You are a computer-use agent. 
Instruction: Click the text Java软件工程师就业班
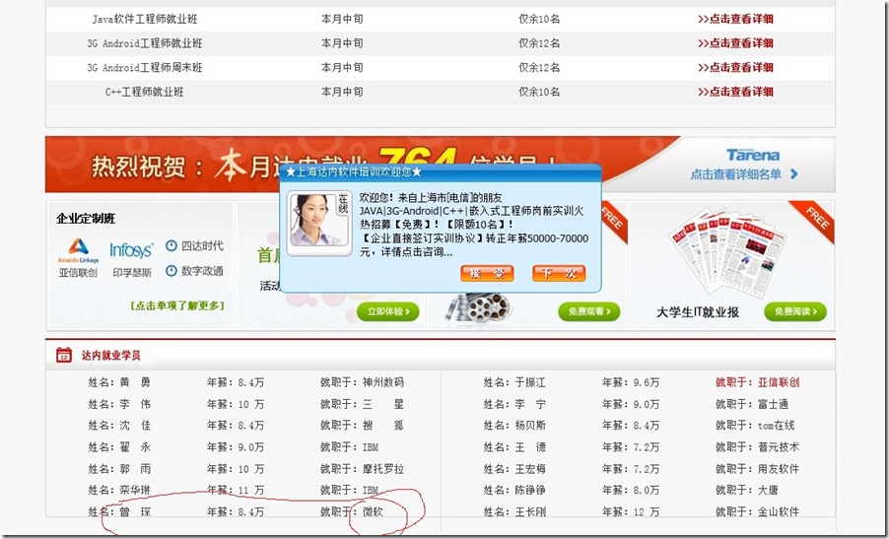click(x=145, y=19)
